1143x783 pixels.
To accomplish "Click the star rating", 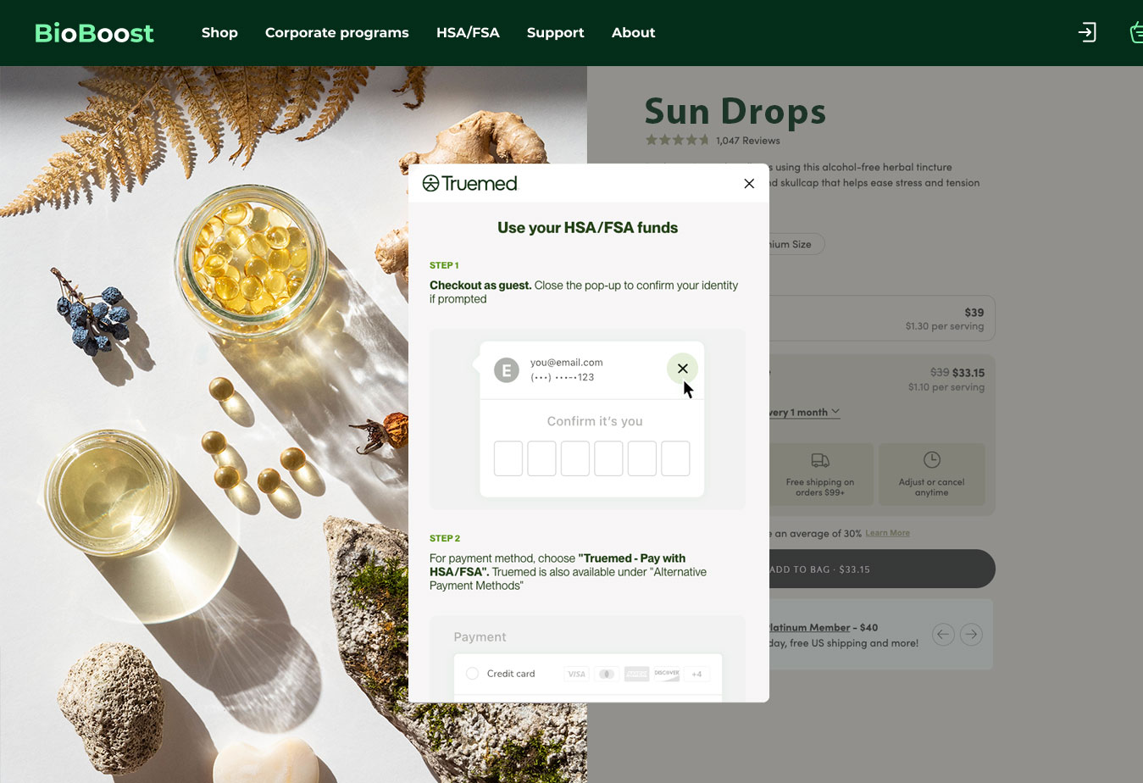I will 677,140.
